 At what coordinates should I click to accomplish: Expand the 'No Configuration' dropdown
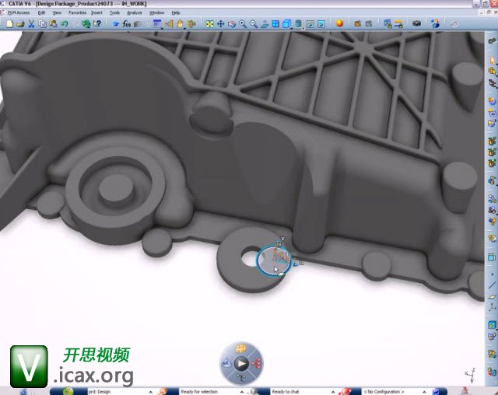tap(424, 392)
